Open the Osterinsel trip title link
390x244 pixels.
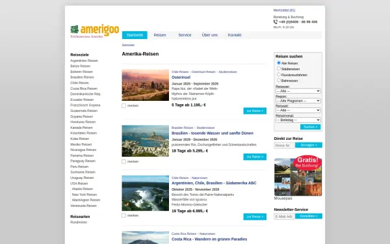[181, 77]
